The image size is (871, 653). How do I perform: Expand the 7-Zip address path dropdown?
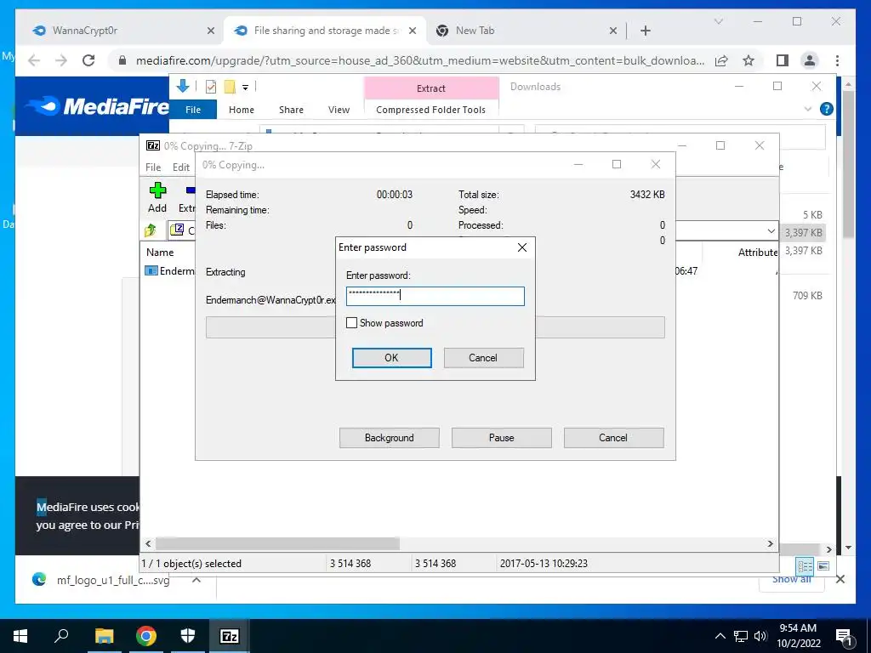coord(771,230)
